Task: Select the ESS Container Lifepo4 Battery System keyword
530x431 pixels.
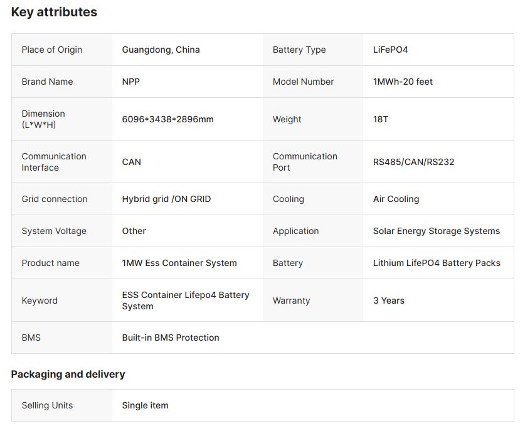Action: (x=185, y=301)
